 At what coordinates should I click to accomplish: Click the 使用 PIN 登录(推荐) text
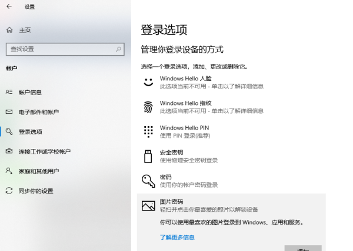(185, 135)
